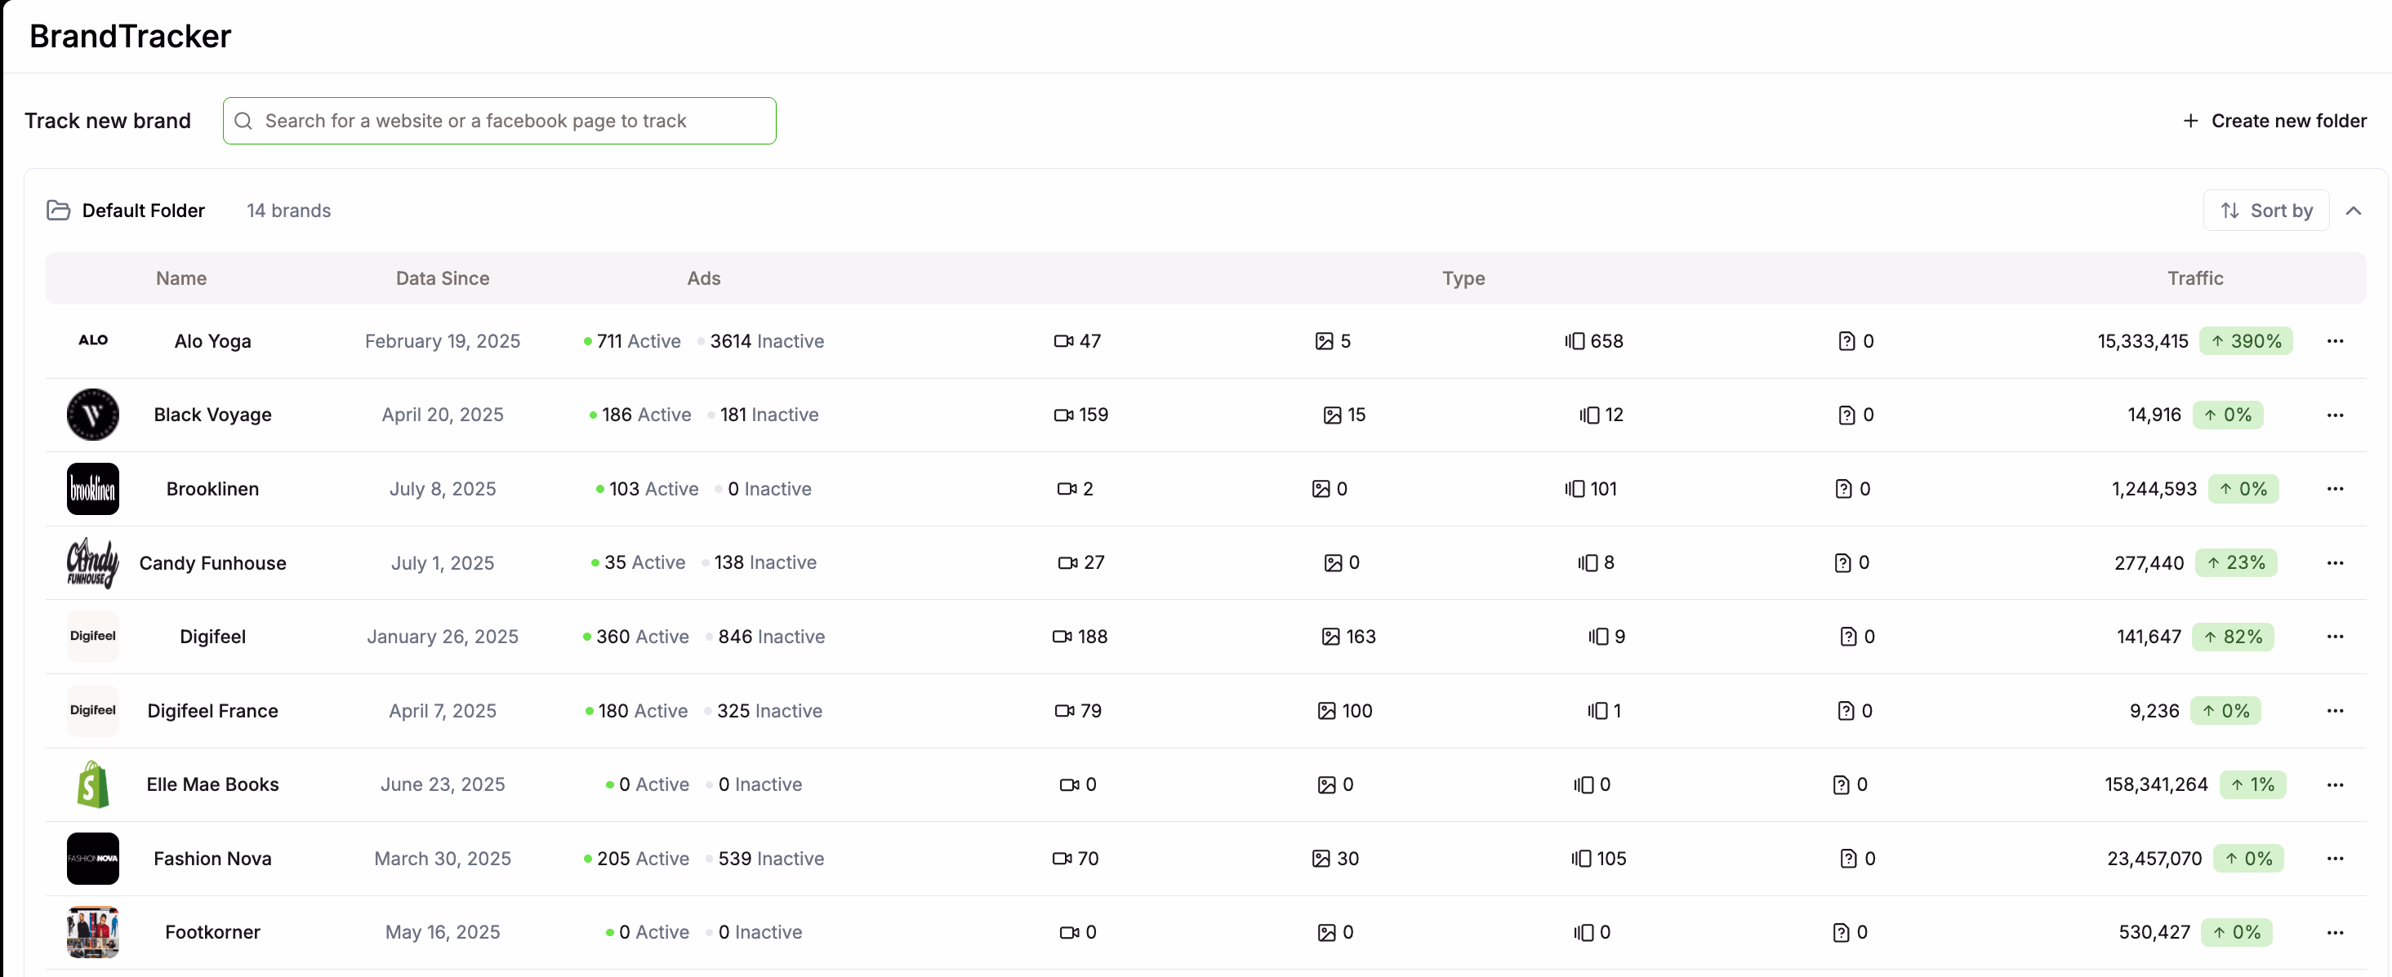Screen dimensions: 2392x977
Task: Click the Ads column header
Action: click(x=703, y=278)
